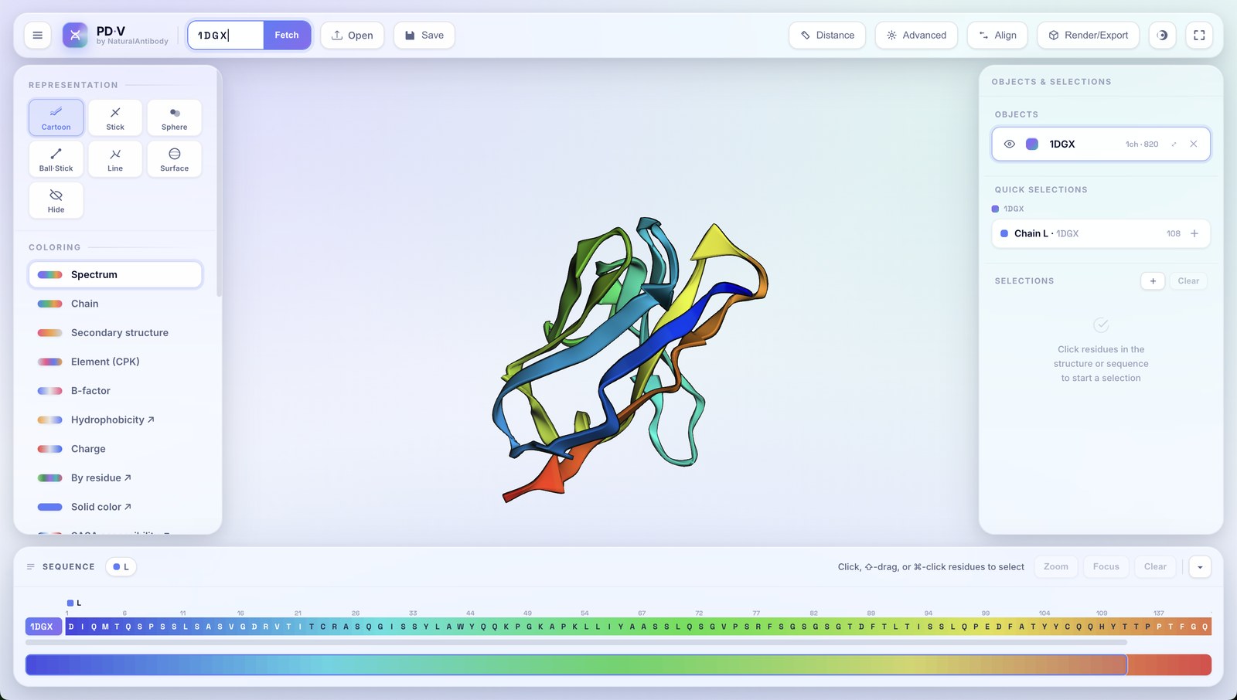Screen dimensions: 1237x700
Task: Open the hamburger menu
Action: point(37,36)
